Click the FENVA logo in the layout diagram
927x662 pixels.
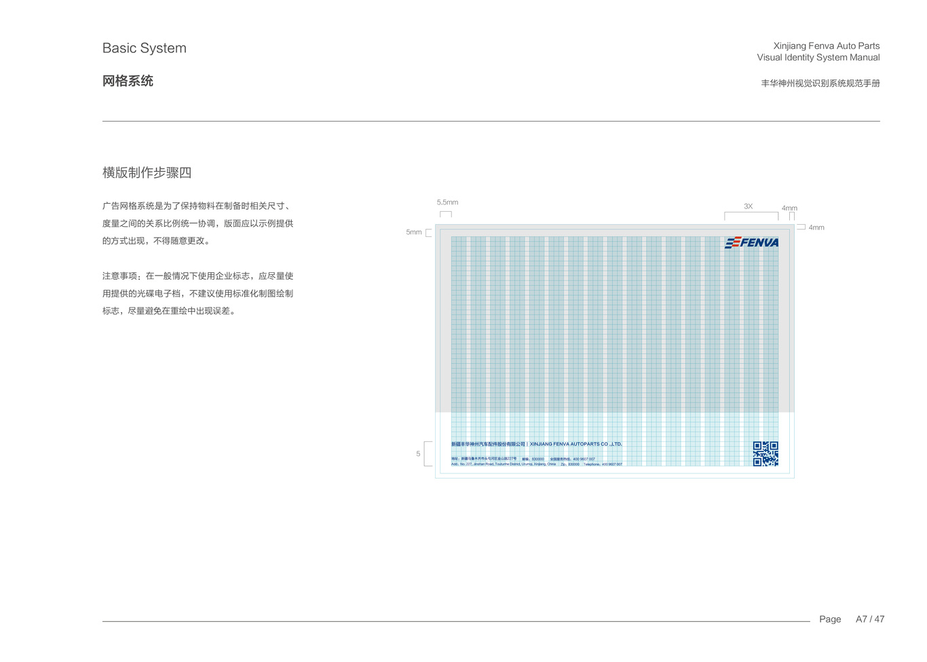752,242
